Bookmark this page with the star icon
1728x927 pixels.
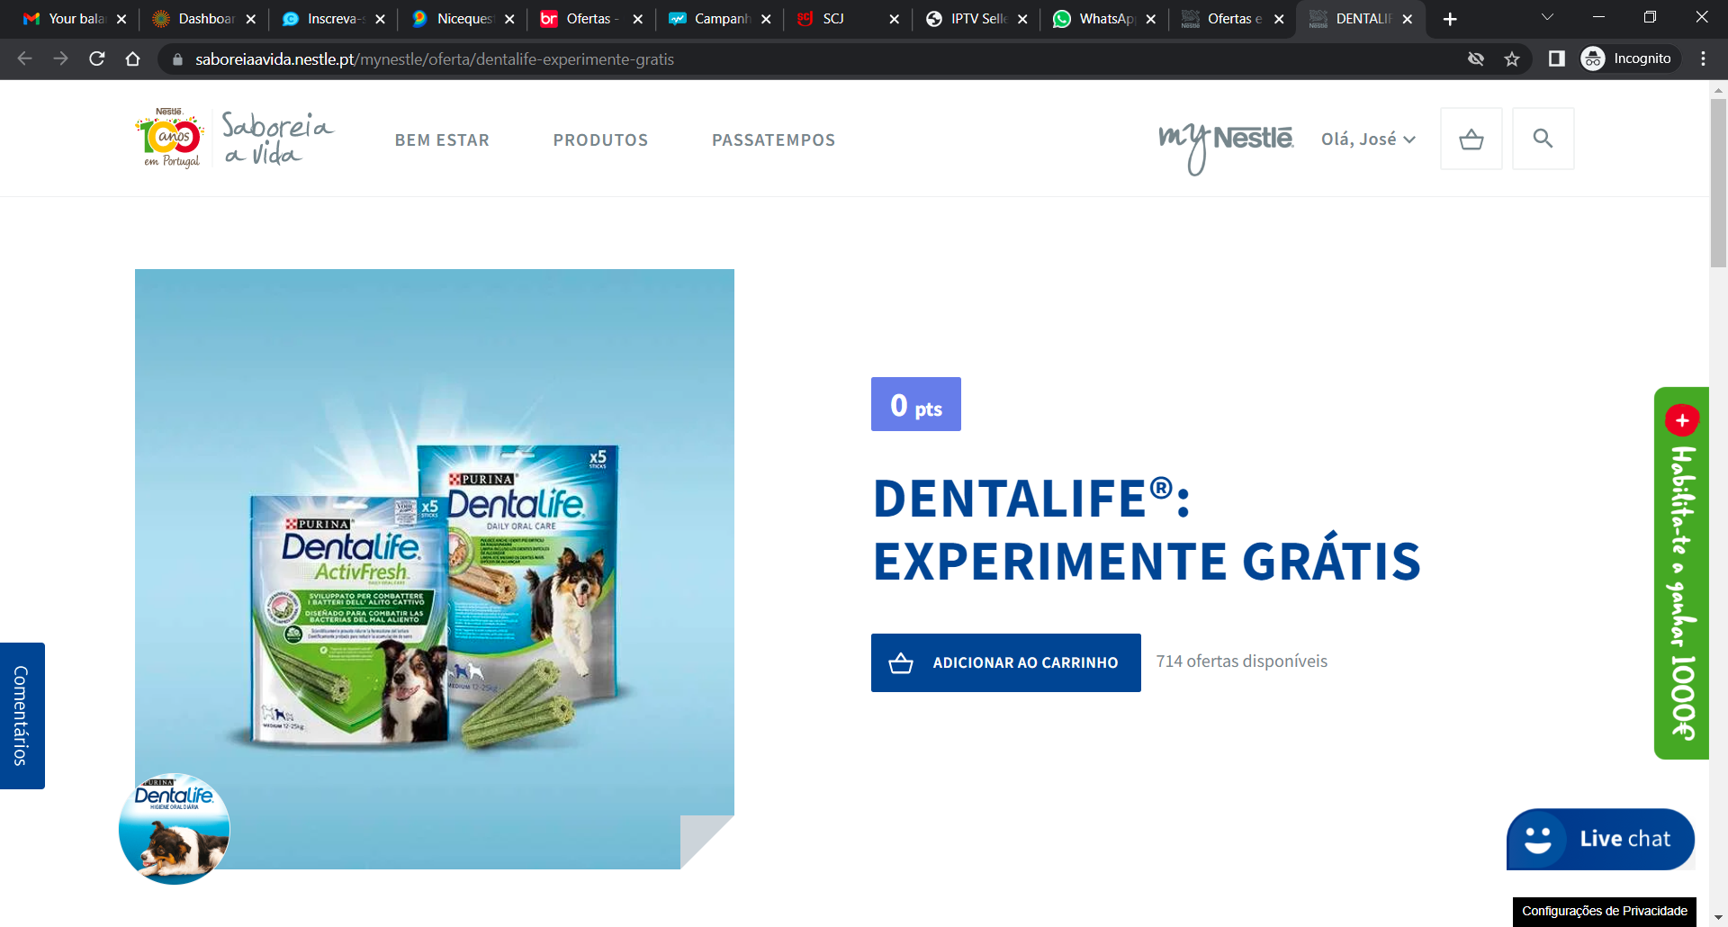[x=1512, y=59]
